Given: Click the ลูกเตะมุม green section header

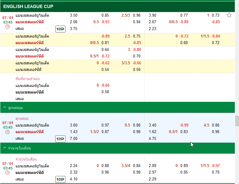Looking at the screenshot, I should click(118, 107).
